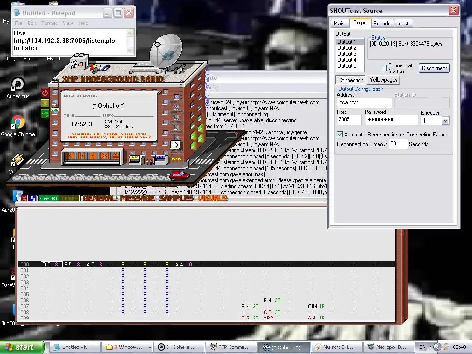Select Output 4 in the output list
Viewport: 472px width, 354px height.
click(x=349, y=60)
